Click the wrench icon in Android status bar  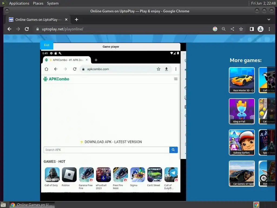click(60, 53)
